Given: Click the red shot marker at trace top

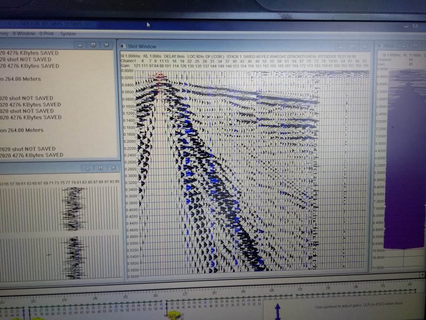Looking at the screenshot, I should tap(159, 76).
